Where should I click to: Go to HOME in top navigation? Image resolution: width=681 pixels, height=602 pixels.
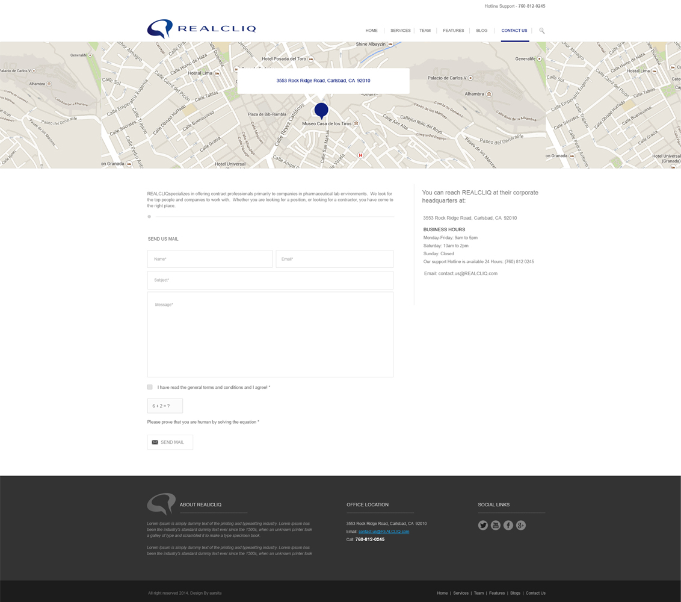point(371,31)
